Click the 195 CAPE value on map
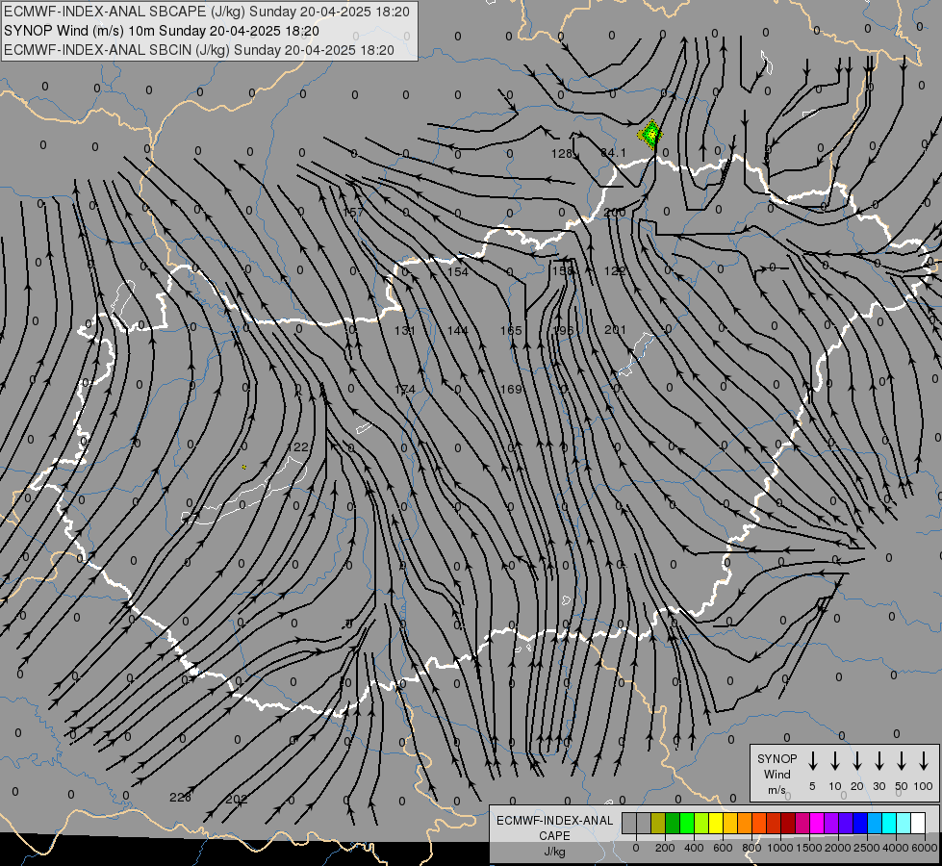The width and height of the screenshot is (942, 866). coord(563,331)
